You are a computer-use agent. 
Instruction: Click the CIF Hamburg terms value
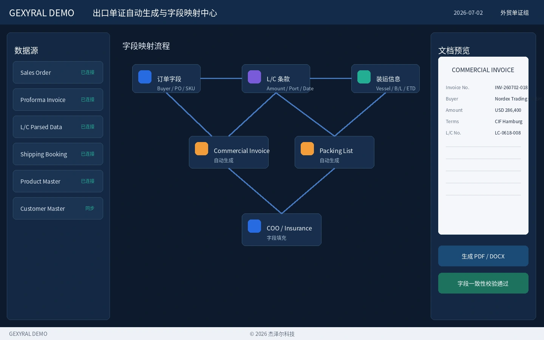[509, 121]
